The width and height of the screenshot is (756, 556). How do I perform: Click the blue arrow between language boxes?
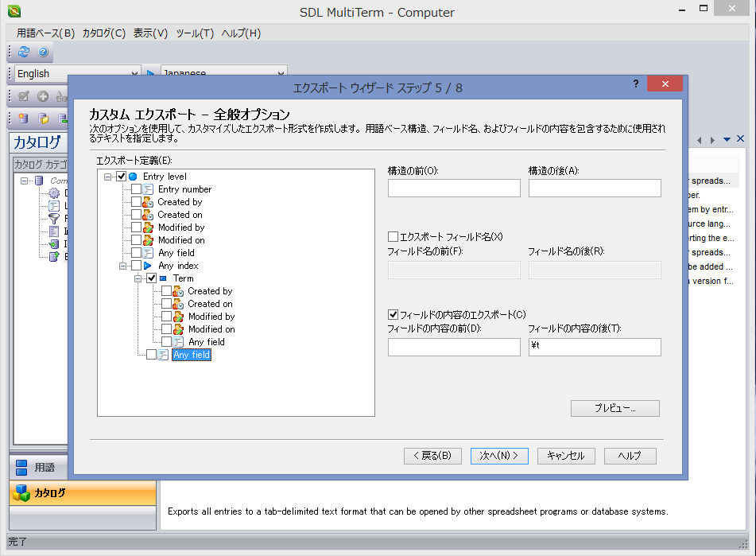tap(150, 74)
